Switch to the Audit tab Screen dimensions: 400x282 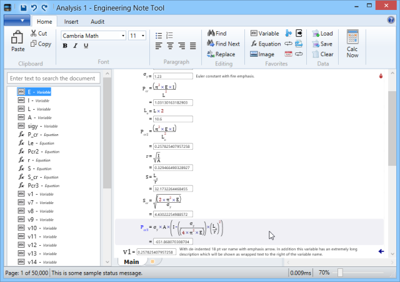click(97, 22)
